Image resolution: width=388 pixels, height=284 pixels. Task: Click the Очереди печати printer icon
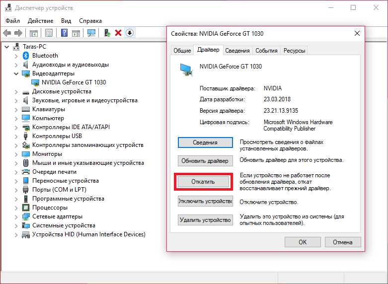coord(26,172)
